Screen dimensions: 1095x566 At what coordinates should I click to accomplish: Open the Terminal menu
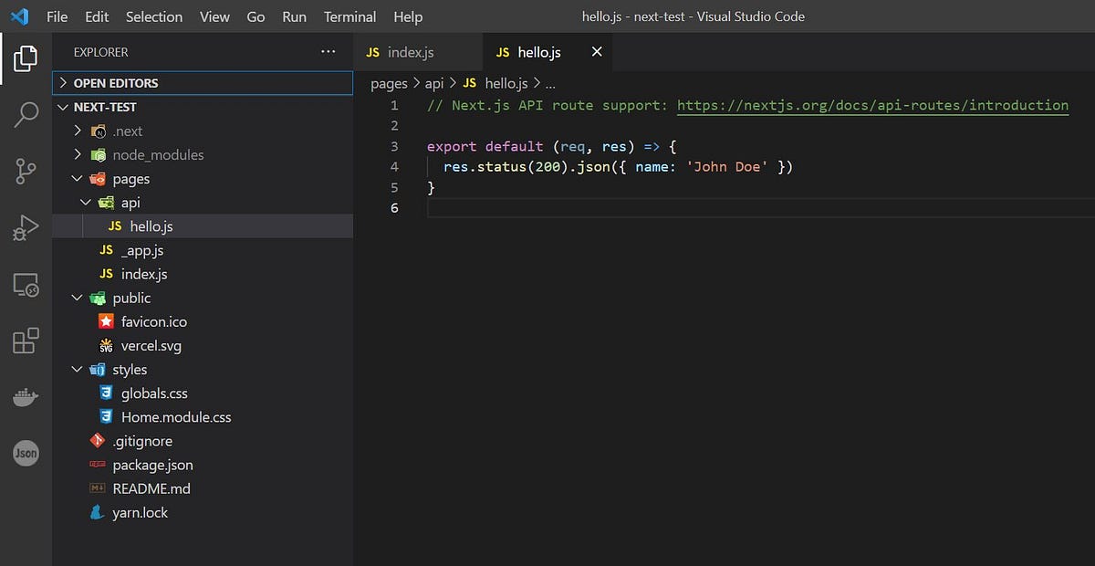[x=349, y=16]
